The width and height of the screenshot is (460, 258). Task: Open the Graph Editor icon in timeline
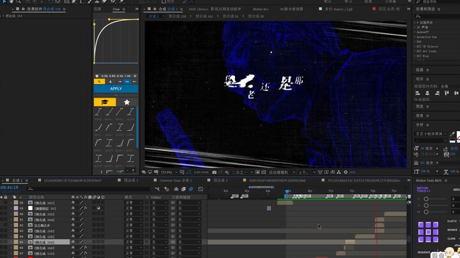pos(201,189)
